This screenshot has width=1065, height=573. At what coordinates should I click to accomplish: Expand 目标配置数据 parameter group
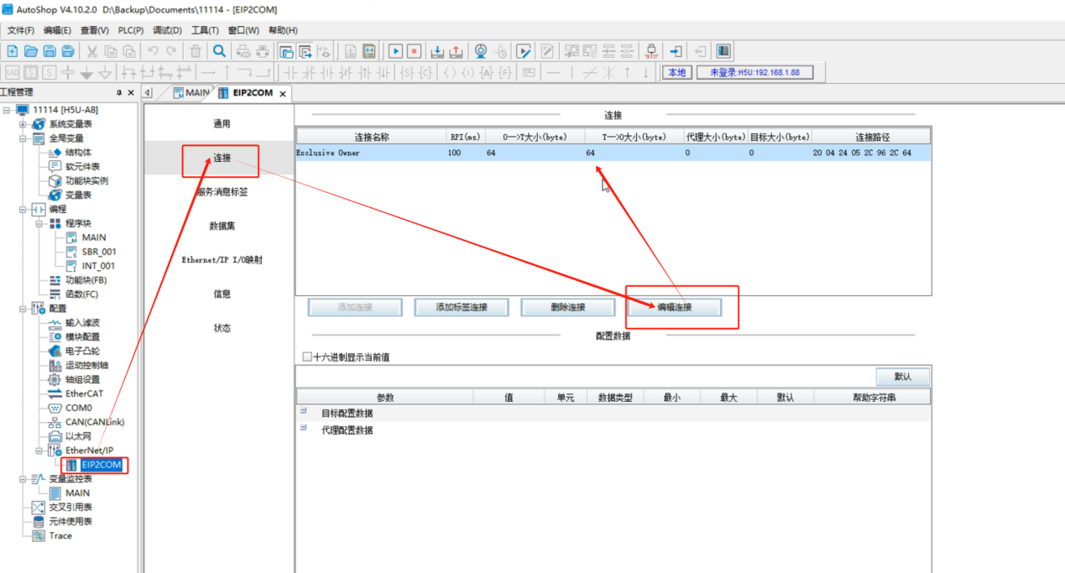303,411
